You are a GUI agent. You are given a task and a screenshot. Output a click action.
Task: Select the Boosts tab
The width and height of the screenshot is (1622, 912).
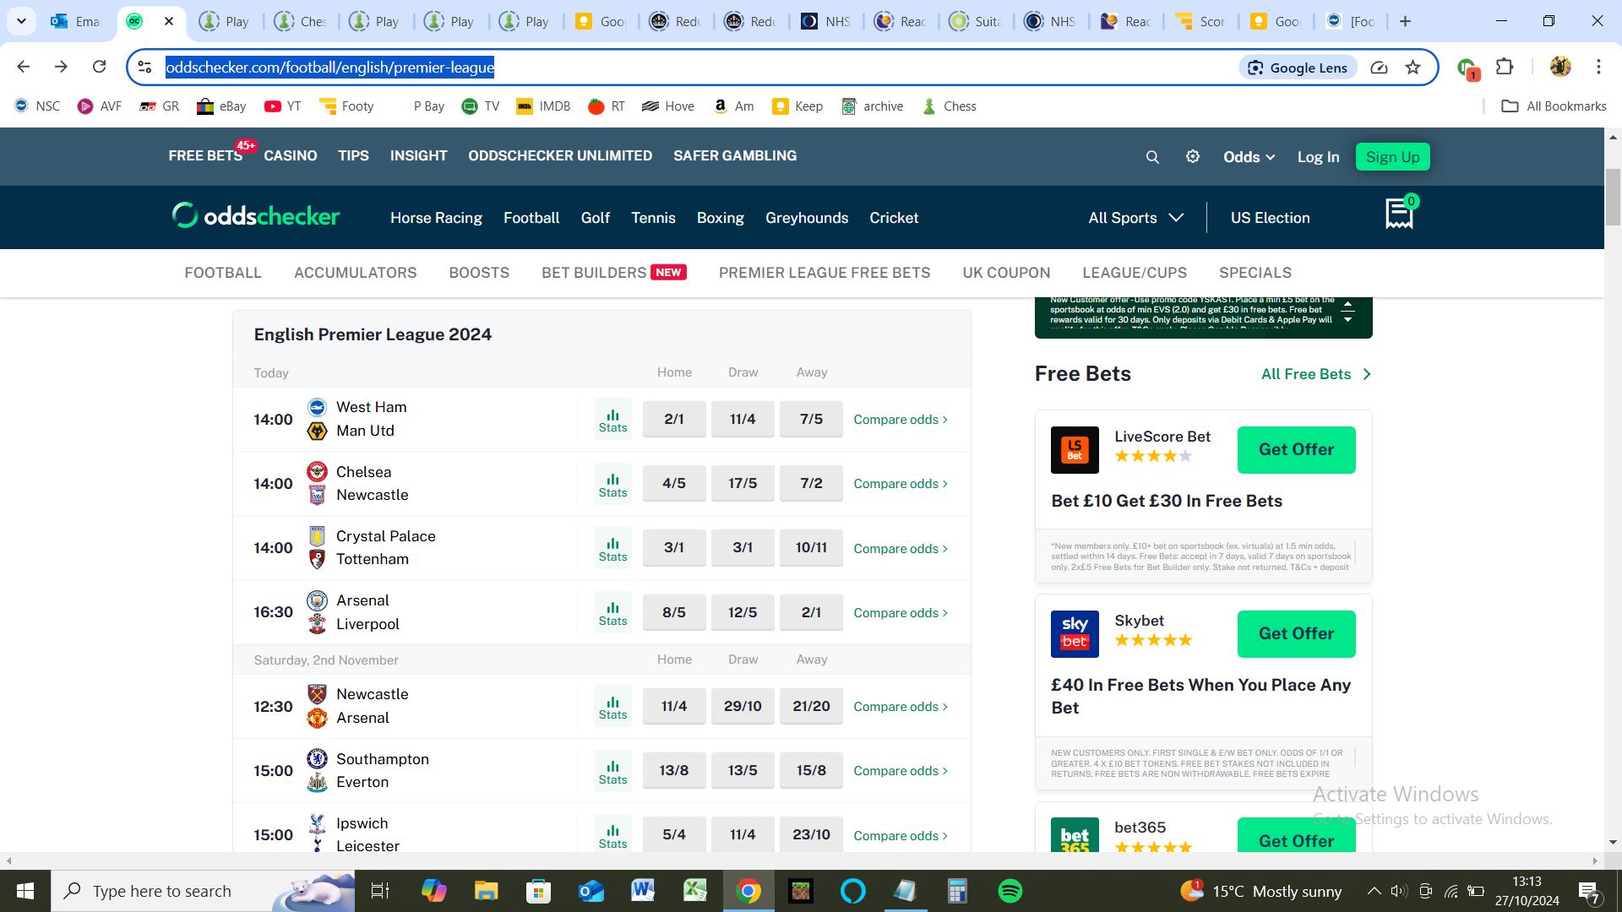[479, 273]
